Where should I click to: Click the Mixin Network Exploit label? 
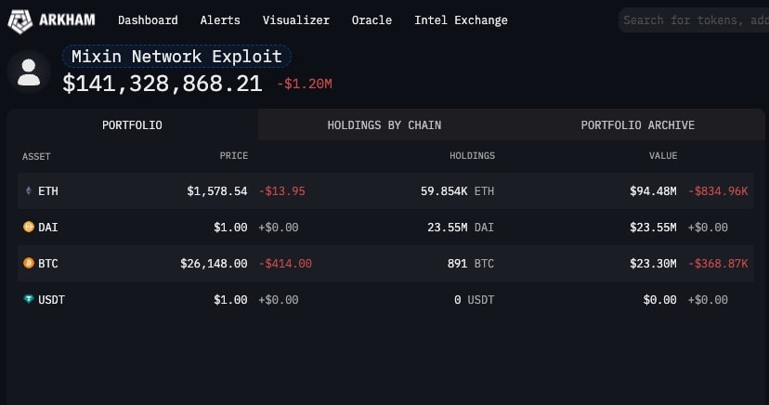pos(176,57)
